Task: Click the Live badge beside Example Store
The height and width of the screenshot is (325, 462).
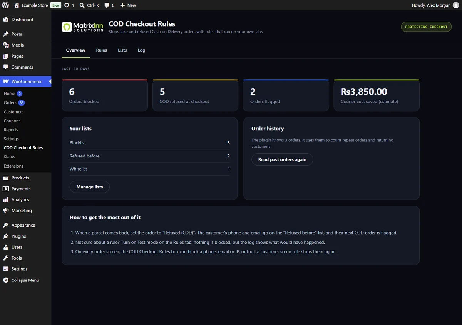Action: pyautogui.click(x=56, y=5)
